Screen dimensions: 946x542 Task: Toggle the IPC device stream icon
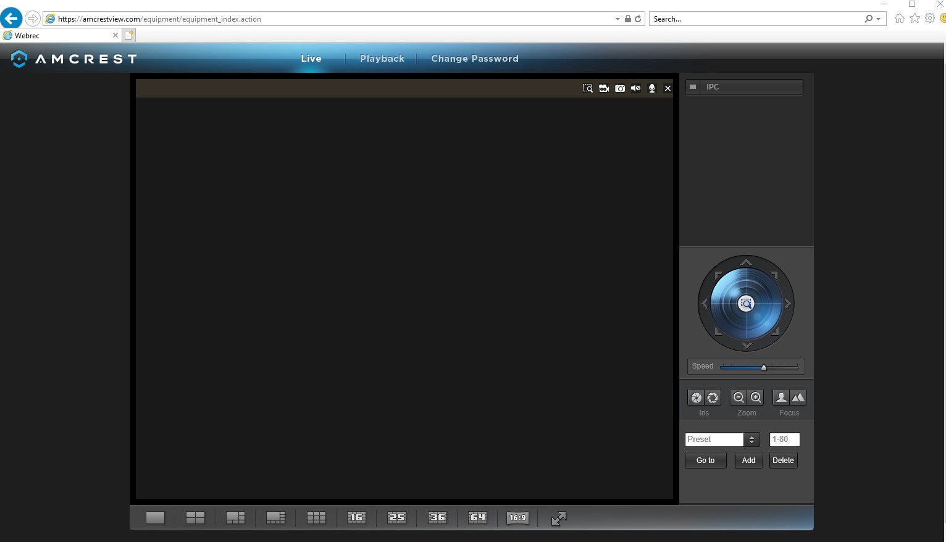pos(693,87)
